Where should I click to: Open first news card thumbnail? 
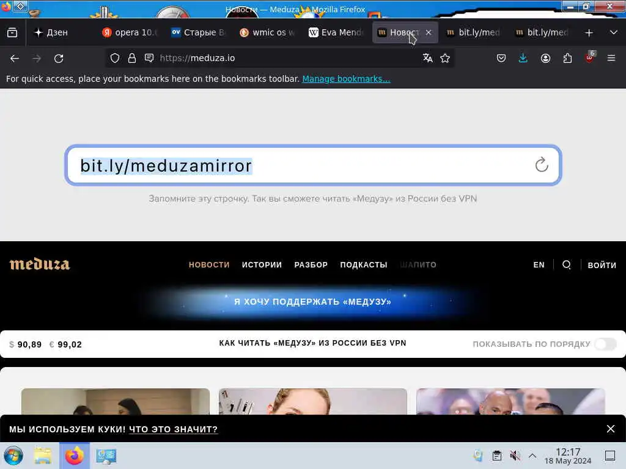pyautogui.click(x=116, y=402)
